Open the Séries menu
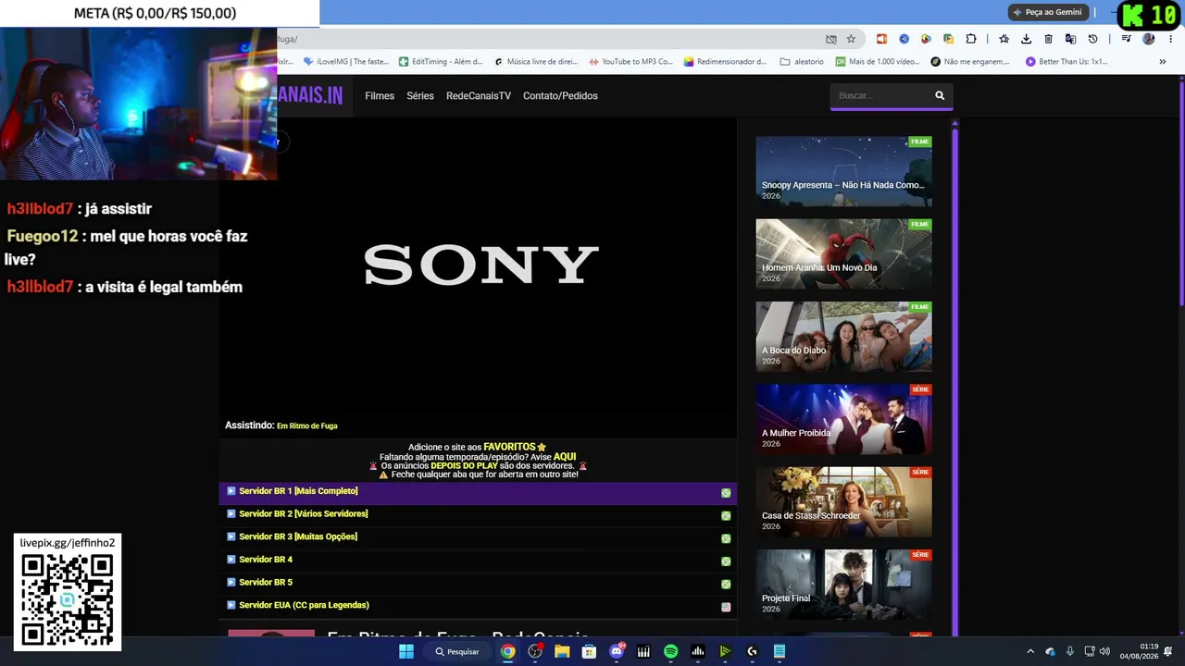This screenshot has height=666, width=1185. point(420,95)
